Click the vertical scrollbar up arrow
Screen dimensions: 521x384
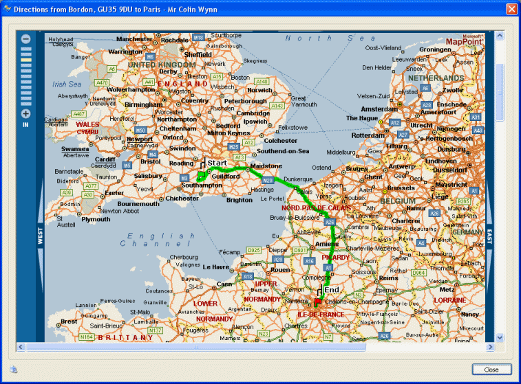500,34
